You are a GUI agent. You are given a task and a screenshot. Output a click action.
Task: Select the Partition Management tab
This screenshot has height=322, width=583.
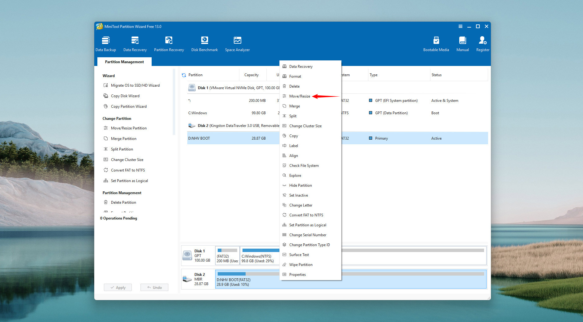124,62
